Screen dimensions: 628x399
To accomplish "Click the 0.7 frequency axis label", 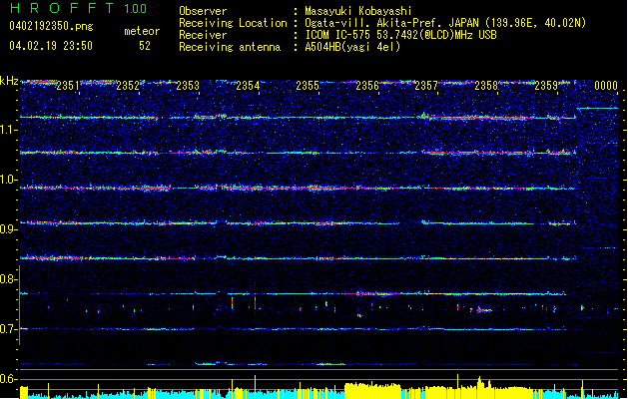I will pyautogui.click(x=8, y=329).
